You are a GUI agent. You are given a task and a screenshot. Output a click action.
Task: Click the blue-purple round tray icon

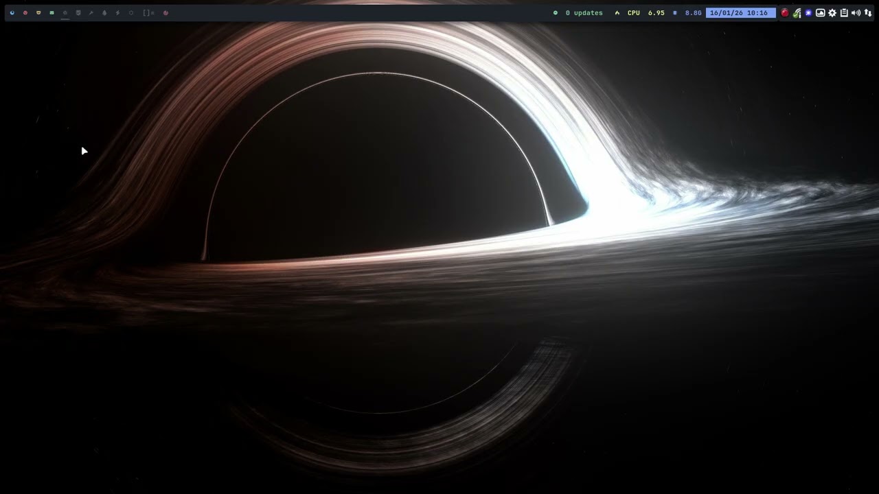pos(808,12)
